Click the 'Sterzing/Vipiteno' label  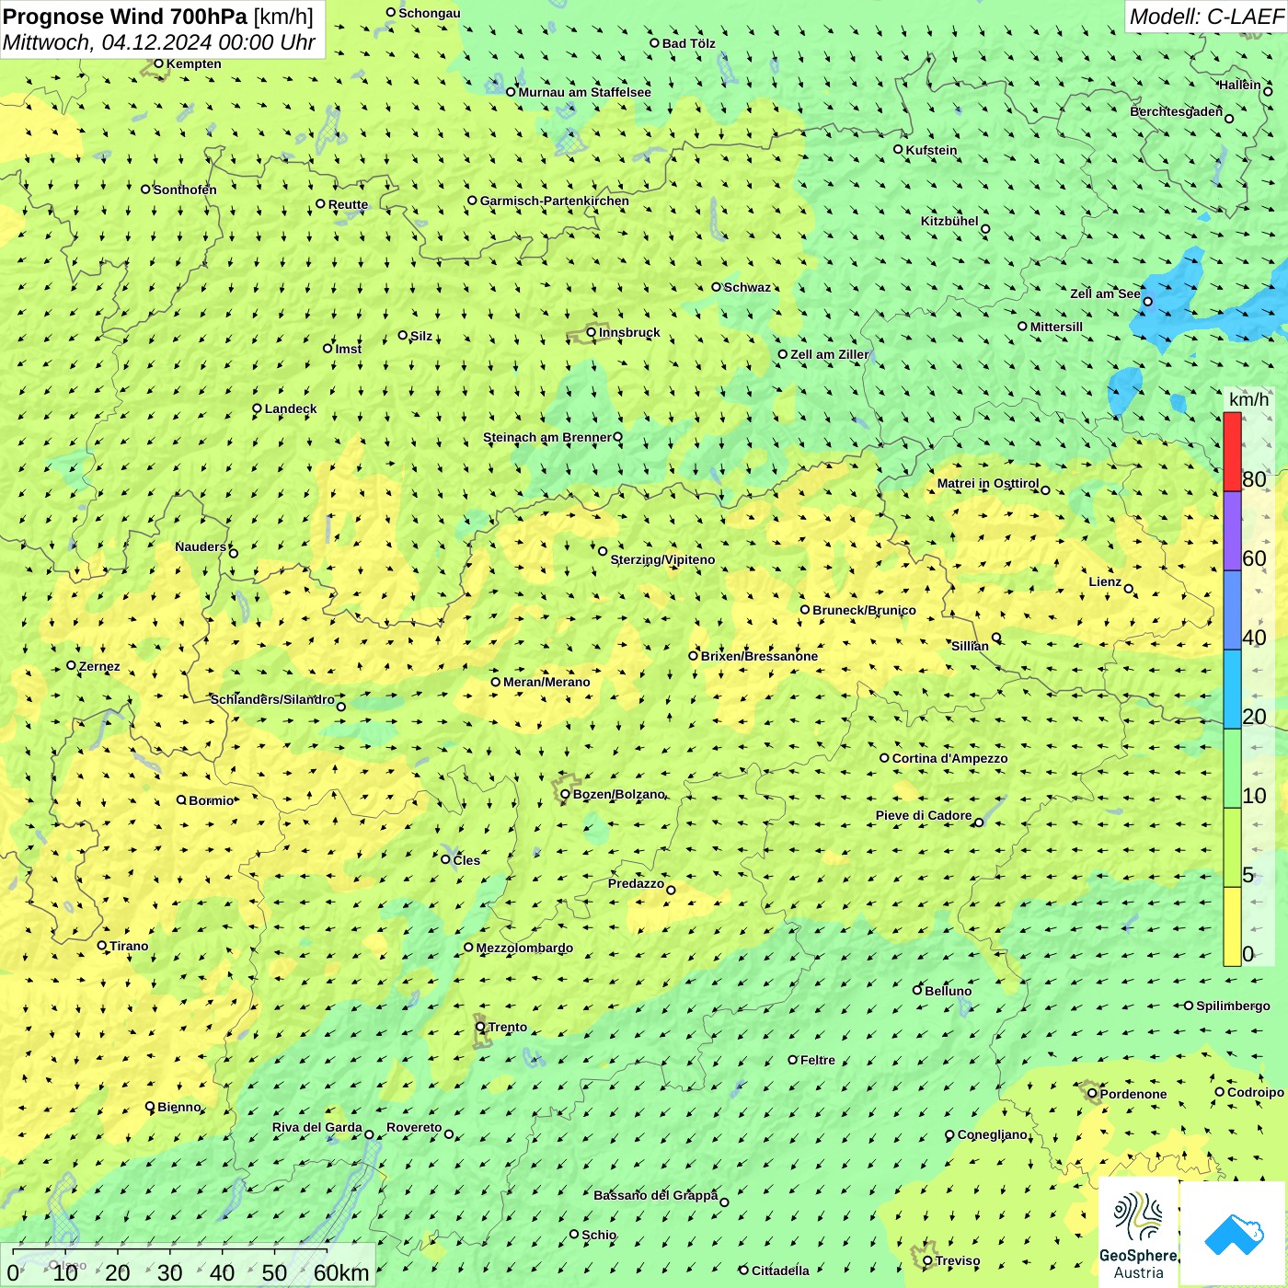click(662, 559)
